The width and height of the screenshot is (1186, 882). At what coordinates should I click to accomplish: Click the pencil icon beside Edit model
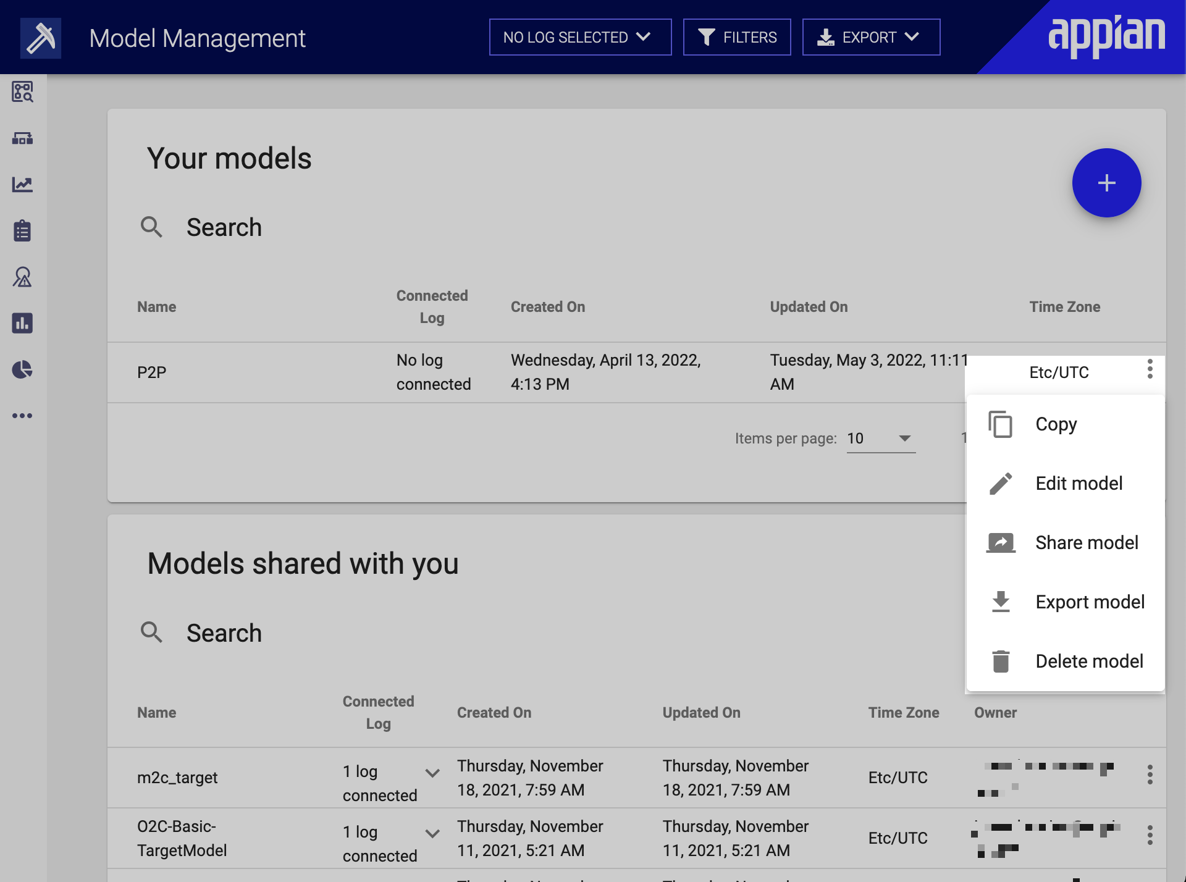[x=1001, y=484]
